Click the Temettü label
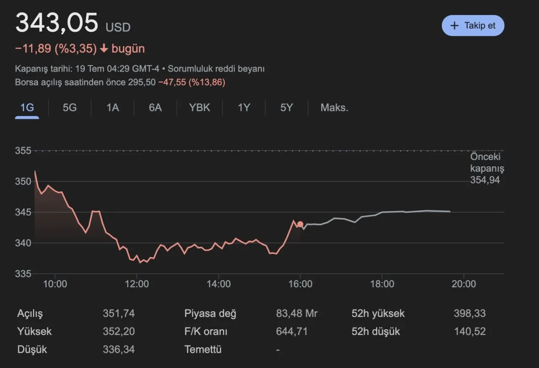 (203, 349)
